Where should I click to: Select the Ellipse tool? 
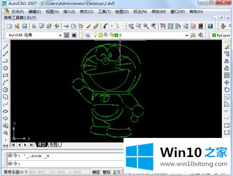coord(6,111)
